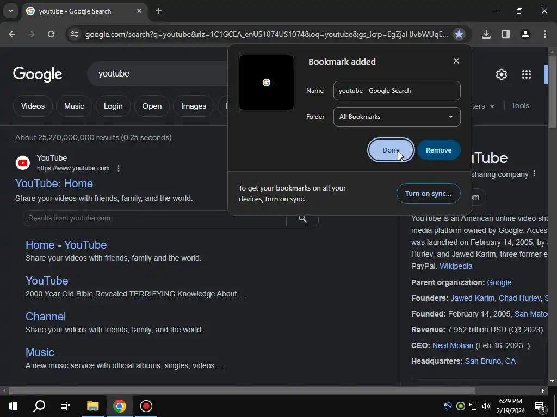Click the forward navigation arrow

click(x=32, y=34)
